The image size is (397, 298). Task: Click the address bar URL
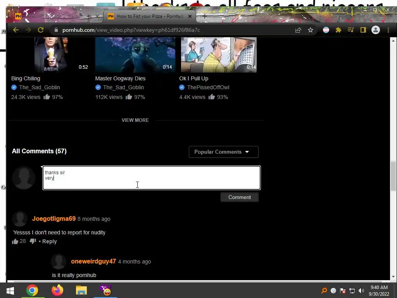coord(131,30)
